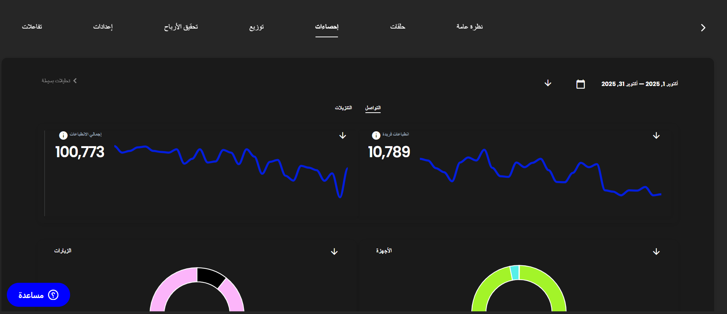727x314 pixels.
Task: Click the info icon beside انطباعات فريدة
Action: tap(376, 135)
